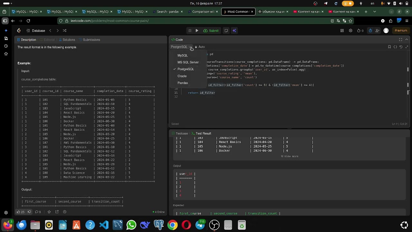Choose checked PostgreSQL menu entry
Image resolution: width=412 pixels, height=232 pixels.
point(186,69)
